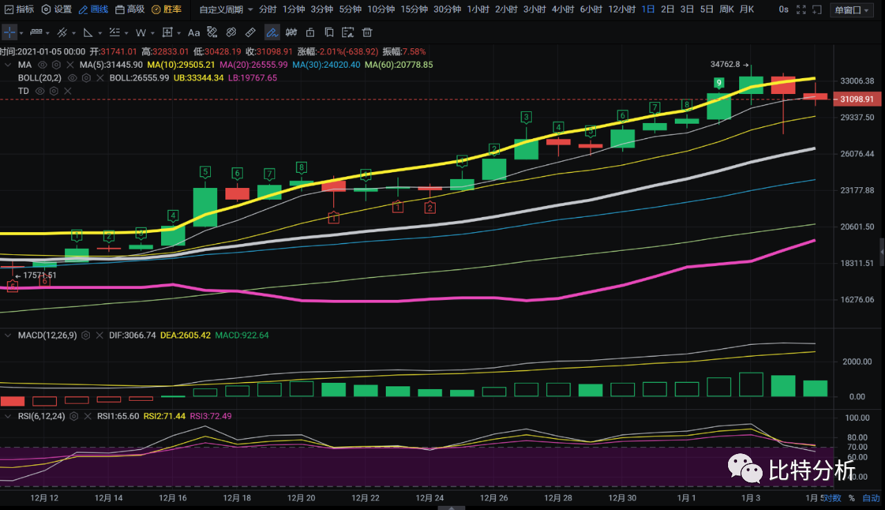The image size is (885, 510).
Task: Remove the RSI indicator with its X
Action: tap(89, 417)
